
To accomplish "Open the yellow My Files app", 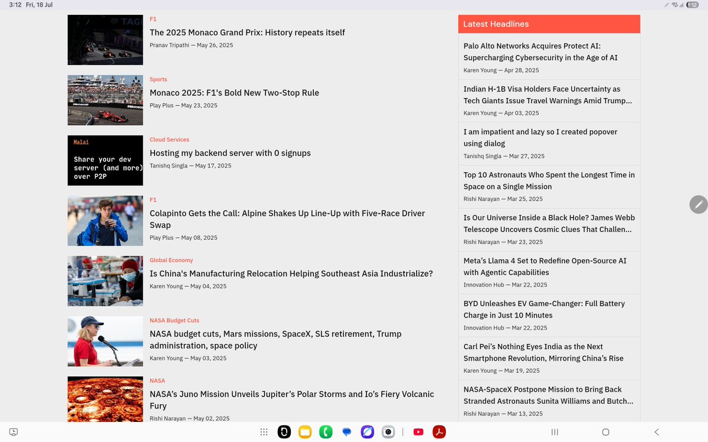I will (x=304, y=432).
